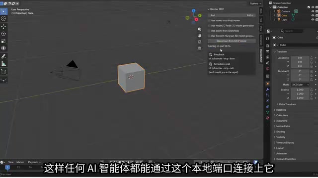Open the Tool sidebar tab
This screenshot has width=318, height=178.
click(261, 20)
